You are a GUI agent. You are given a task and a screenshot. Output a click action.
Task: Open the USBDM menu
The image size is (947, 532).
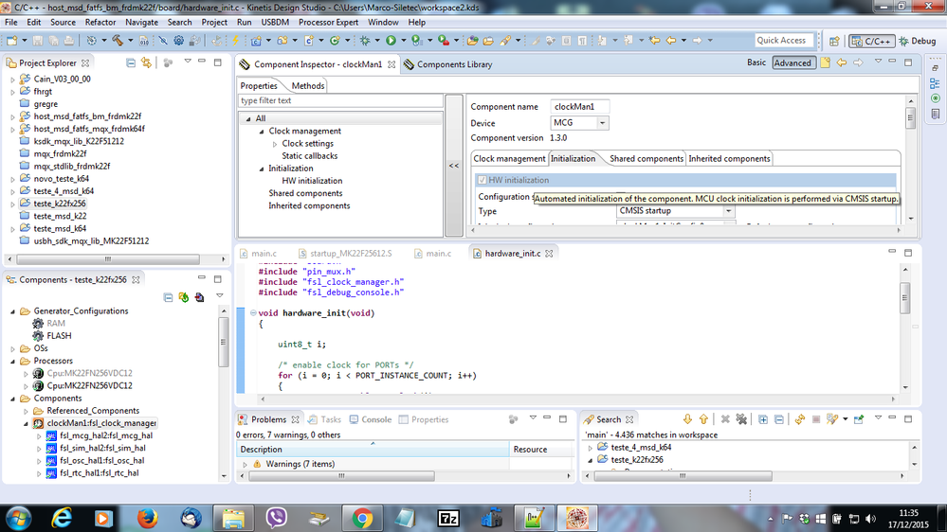(x=275, y=23)
